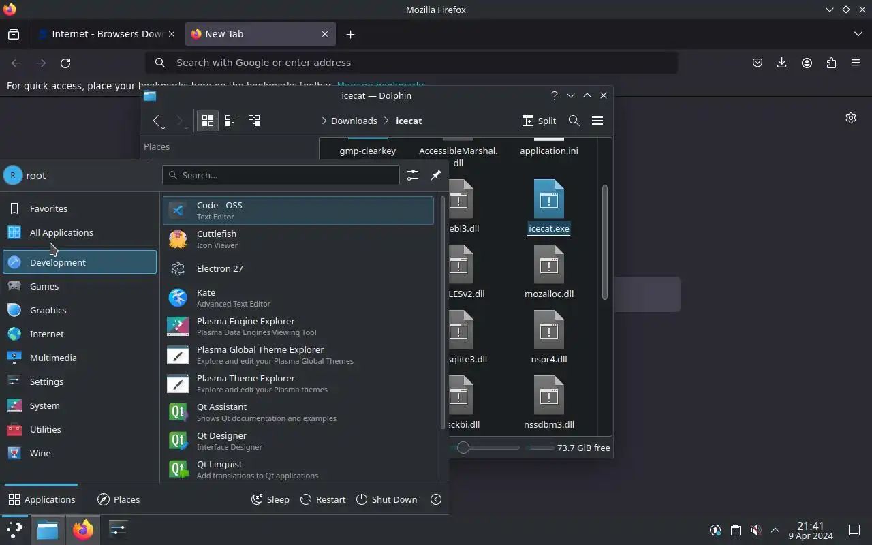The height and width of the screenshot is (545, 872).
Task: Go back in Dolphin
Action: 156,121
